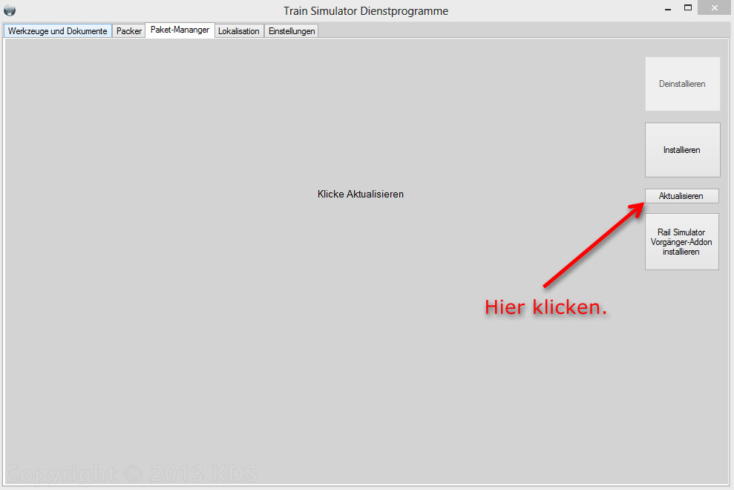This screenshot has height=490, width=734.
Task: Go to the Einstellungen tab
Action: click(x=292, y=31)
